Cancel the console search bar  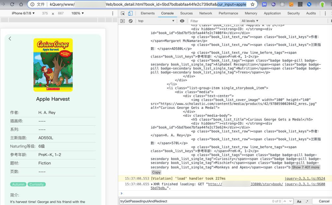(324, 201)
